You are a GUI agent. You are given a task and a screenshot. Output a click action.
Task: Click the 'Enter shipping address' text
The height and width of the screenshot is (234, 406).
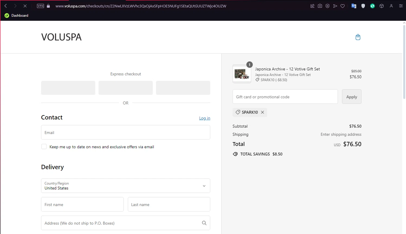(341, 134)
